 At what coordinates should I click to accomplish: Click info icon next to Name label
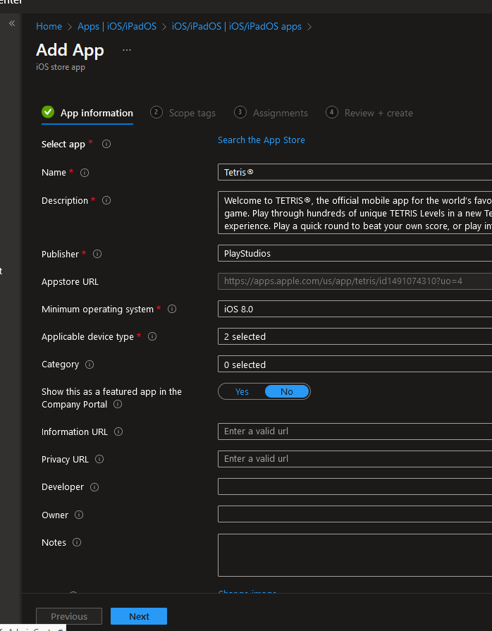85,173
